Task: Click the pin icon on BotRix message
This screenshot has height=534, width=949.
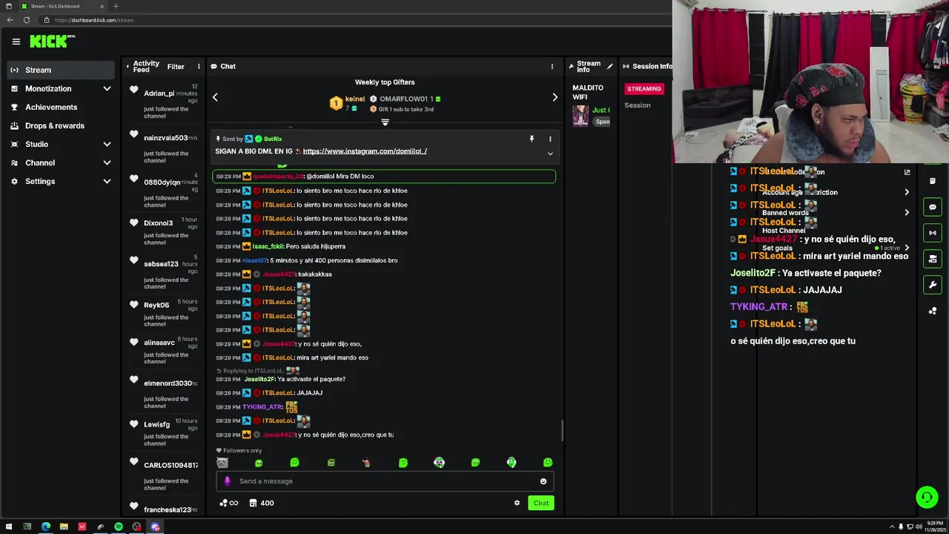Action: (532, 139)
